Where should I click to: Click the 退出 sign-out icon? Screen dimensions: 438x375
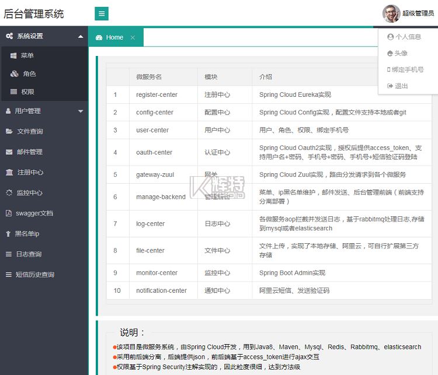point(390,86)
